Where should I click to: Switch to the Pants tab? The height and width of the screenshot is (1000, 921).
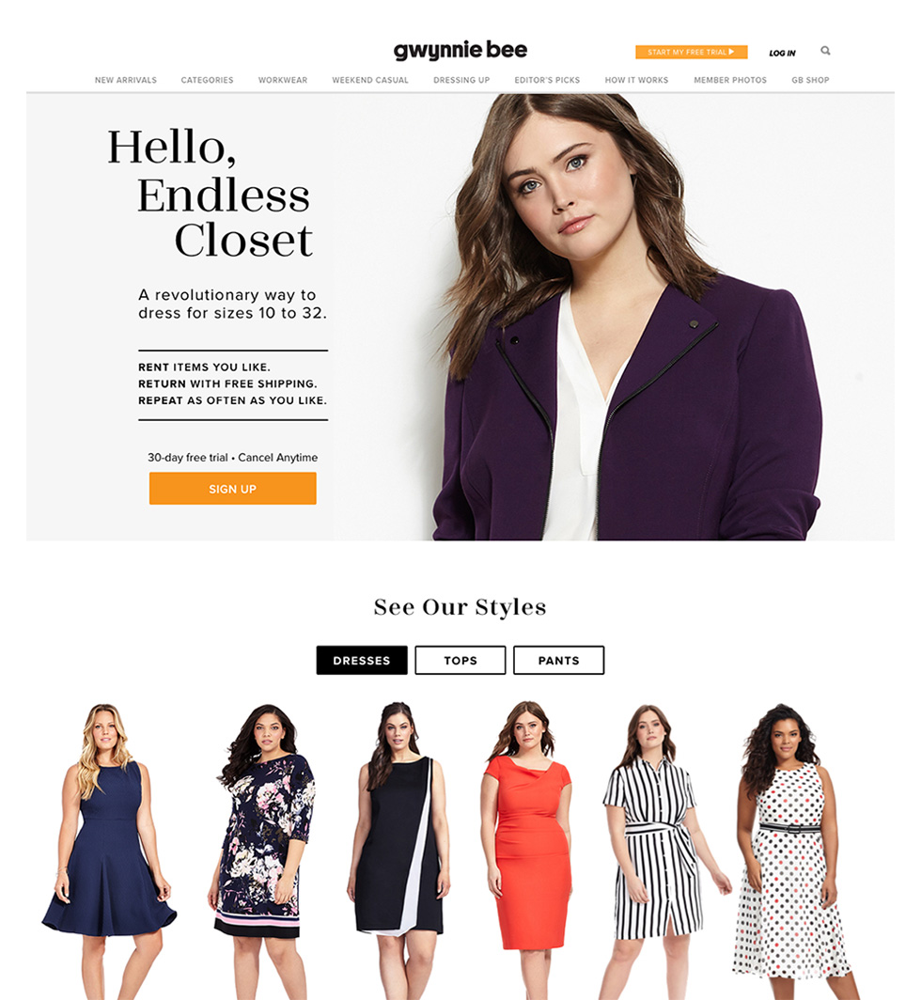(559, 660)
